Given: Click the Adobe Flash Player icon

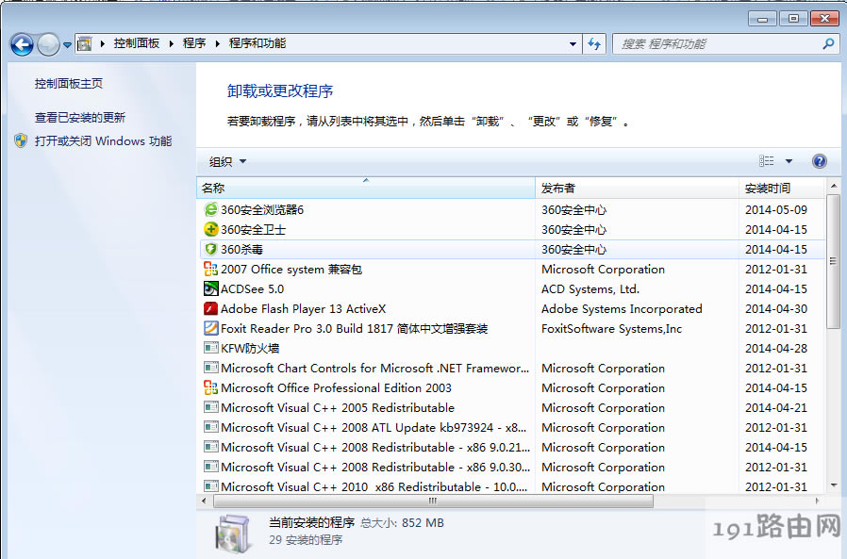Looking at the screenshot, I should (211, 308).
